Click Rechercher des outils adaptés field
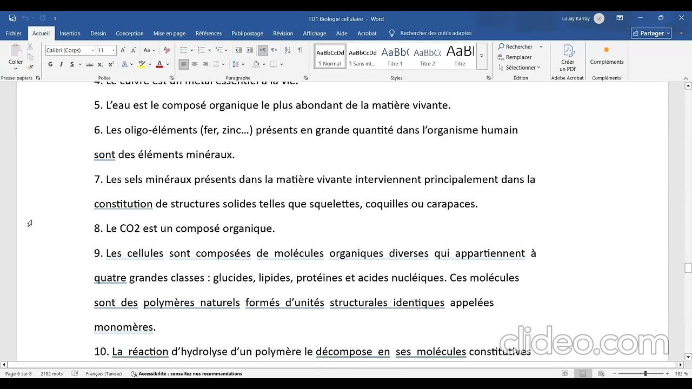 coord(435,33)
